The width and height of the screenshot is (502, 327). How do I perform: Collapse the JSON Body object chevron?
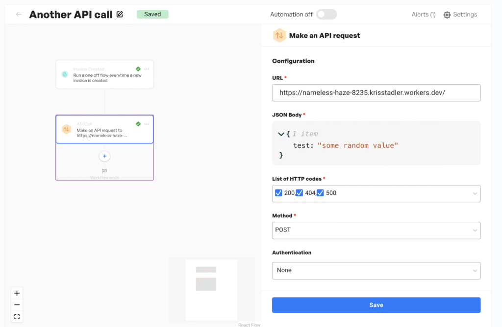281,134
